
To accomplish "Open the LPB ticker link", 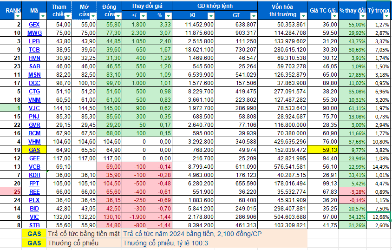I will click(34, 41).
